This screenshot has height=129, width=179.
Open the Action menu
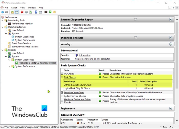(x=14, y=7)
